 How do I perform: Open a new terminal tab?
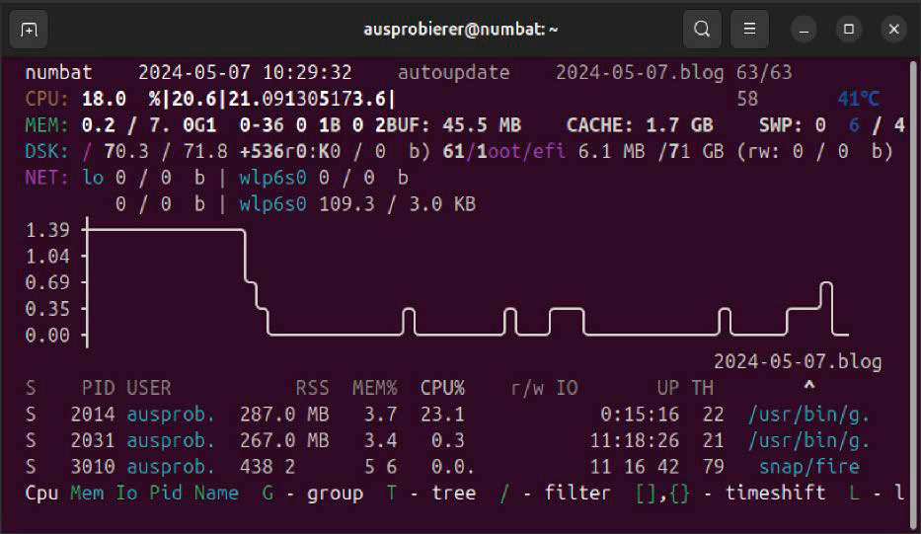click(x=29, y=29)
